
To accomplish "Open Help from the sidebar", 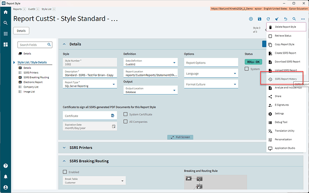I will (x=5, y=166).
